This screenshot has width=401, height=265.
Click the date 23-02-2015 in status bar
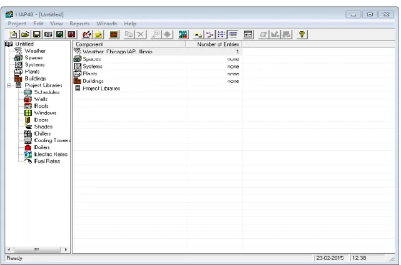click(x=330, y=258)
